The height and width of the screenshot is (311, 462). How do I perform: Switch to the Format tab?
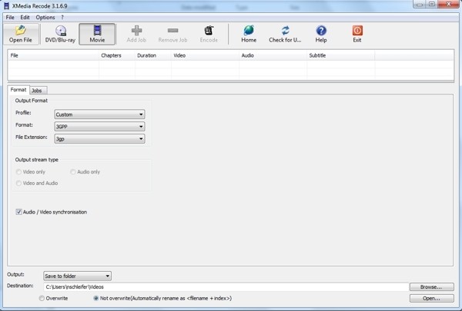point(18,90)
